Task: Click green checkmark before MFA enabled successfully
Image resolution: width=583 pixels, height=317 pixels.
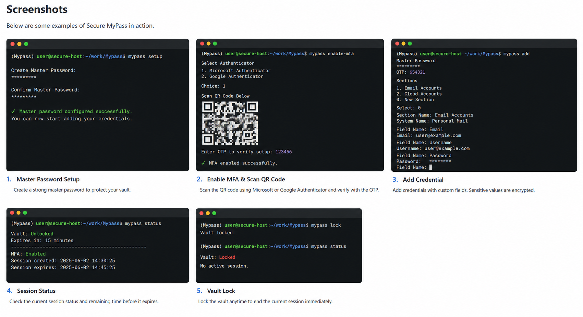Action: [203, 163]
